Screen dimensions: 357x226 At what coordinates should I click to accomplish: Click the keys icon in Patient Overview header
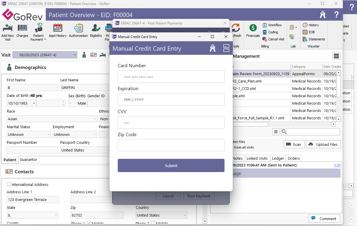click(323, 15)
